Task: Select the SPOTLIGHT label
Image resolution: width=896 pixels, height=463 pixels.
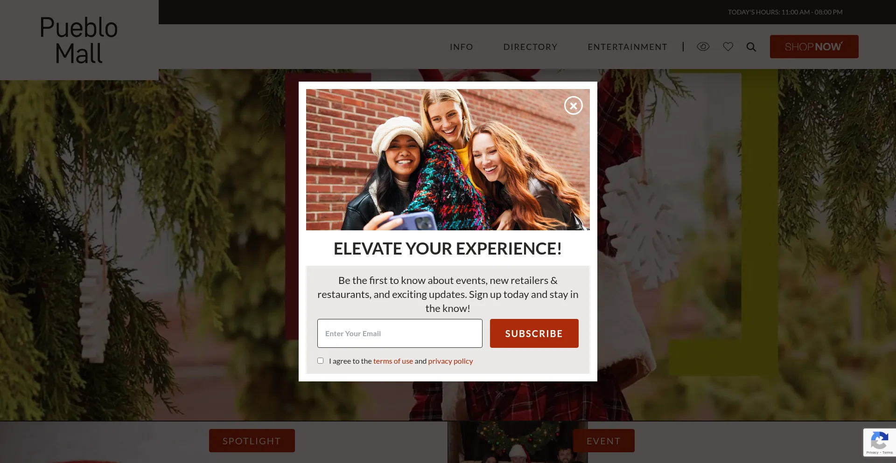Action: pos(252,441)
